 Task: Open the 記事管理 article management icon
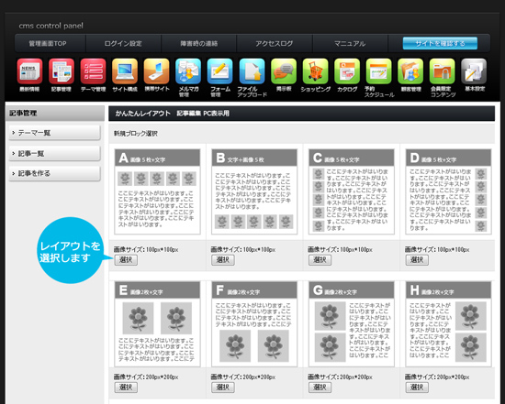click(x=62, y=71)
